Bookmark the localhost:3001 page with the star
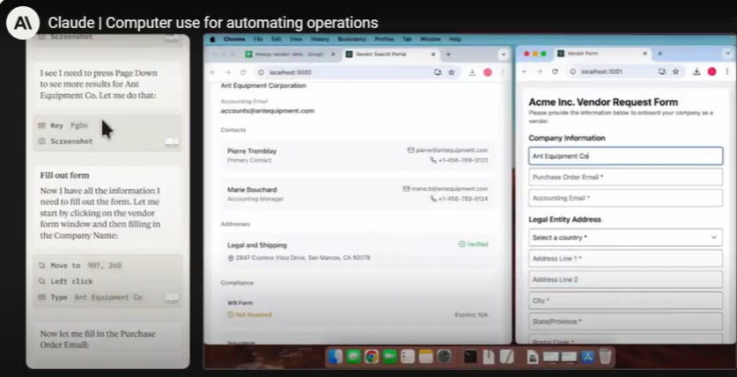Viewport: 737px width, 377px height. pos(675,71)
